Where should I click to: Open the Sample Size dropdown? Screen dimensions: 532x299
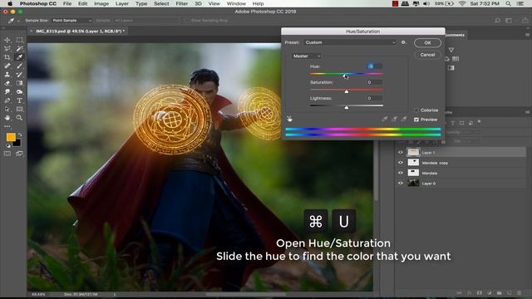click(71, 20)
